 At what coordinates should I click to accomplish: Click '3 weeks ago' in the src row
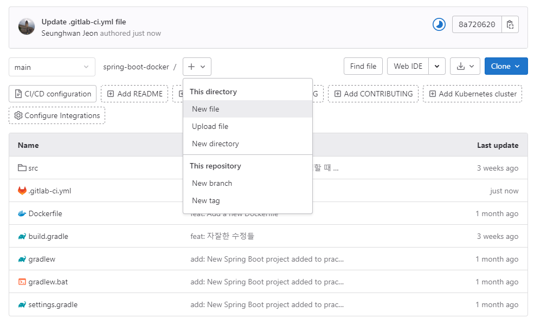pos(498,168)
